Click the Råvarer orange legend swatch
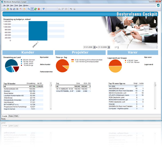The image size is (162, 147). tap(126, 62)
